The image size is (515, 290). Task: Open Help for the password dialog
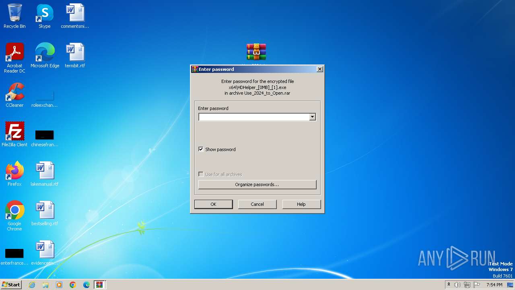tap(301, 204)
